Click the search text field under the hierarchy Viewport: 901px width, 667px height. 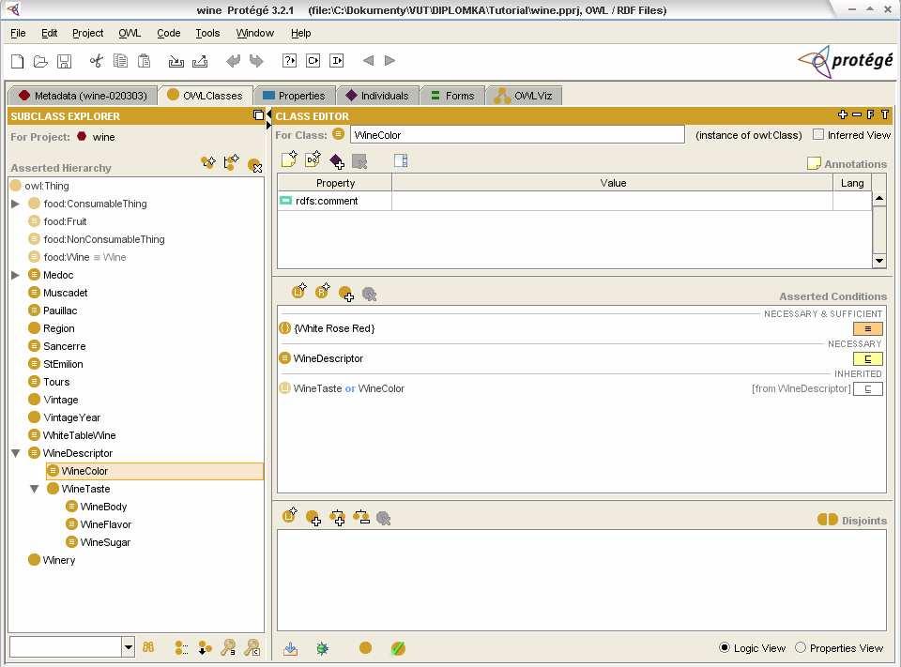(66, 647)
